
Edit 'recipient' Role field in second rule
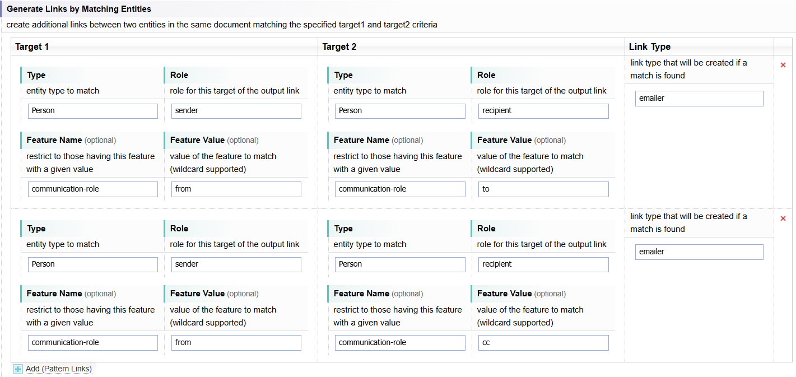543,264
